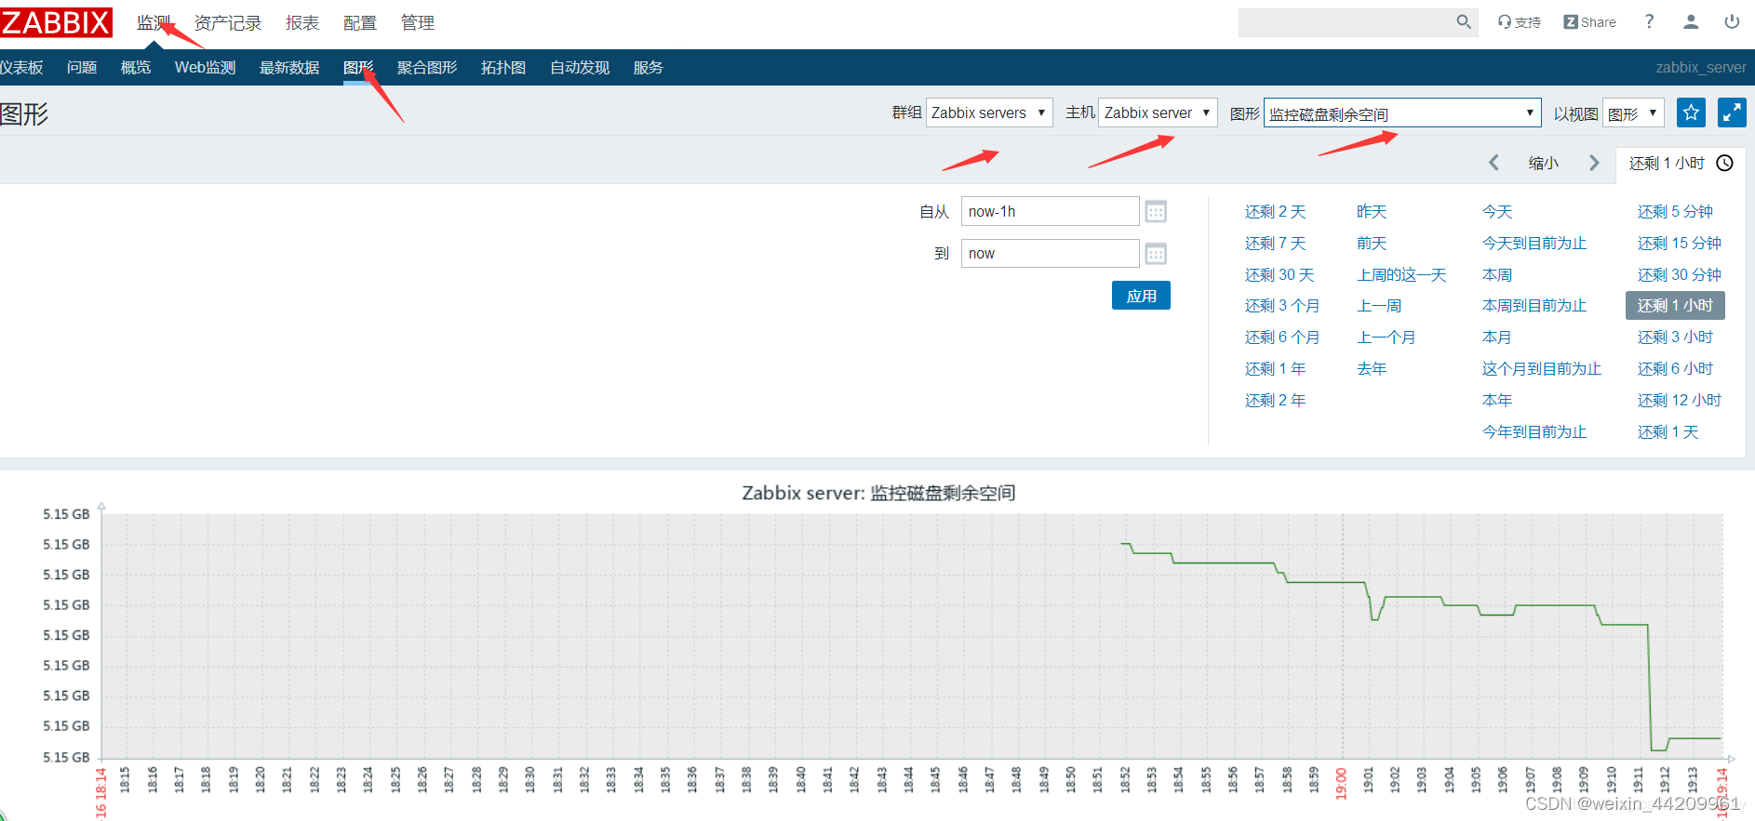
Task: Open the 资产记录 main menu
Action: point(228,22)
